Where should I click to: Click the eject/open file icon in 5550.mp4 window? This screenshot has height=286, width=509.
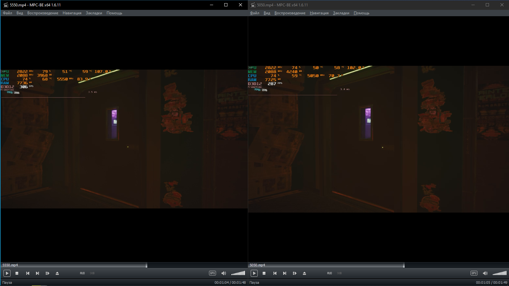click(57, 273)
